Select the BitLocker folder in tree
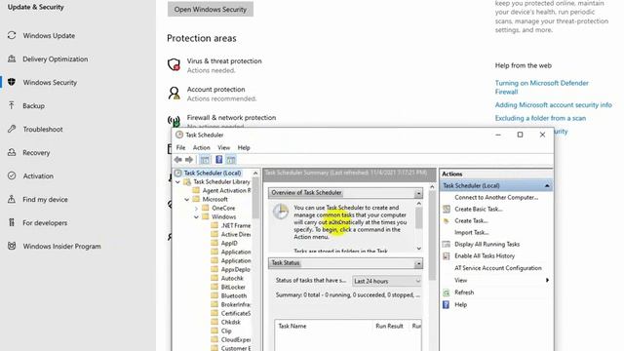 [233, 287]
